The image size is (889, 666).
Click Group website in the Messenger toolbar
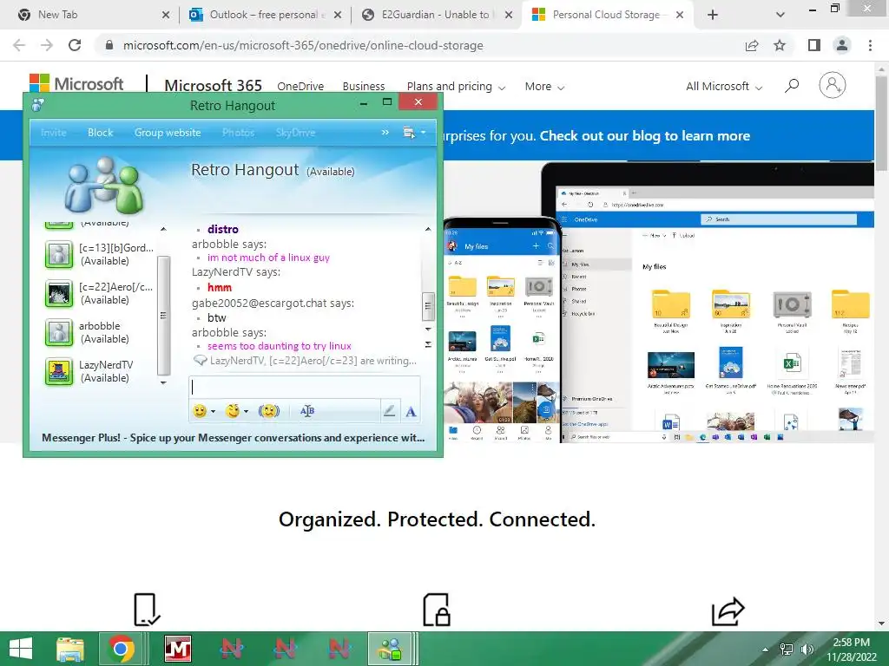click(168, 133)
